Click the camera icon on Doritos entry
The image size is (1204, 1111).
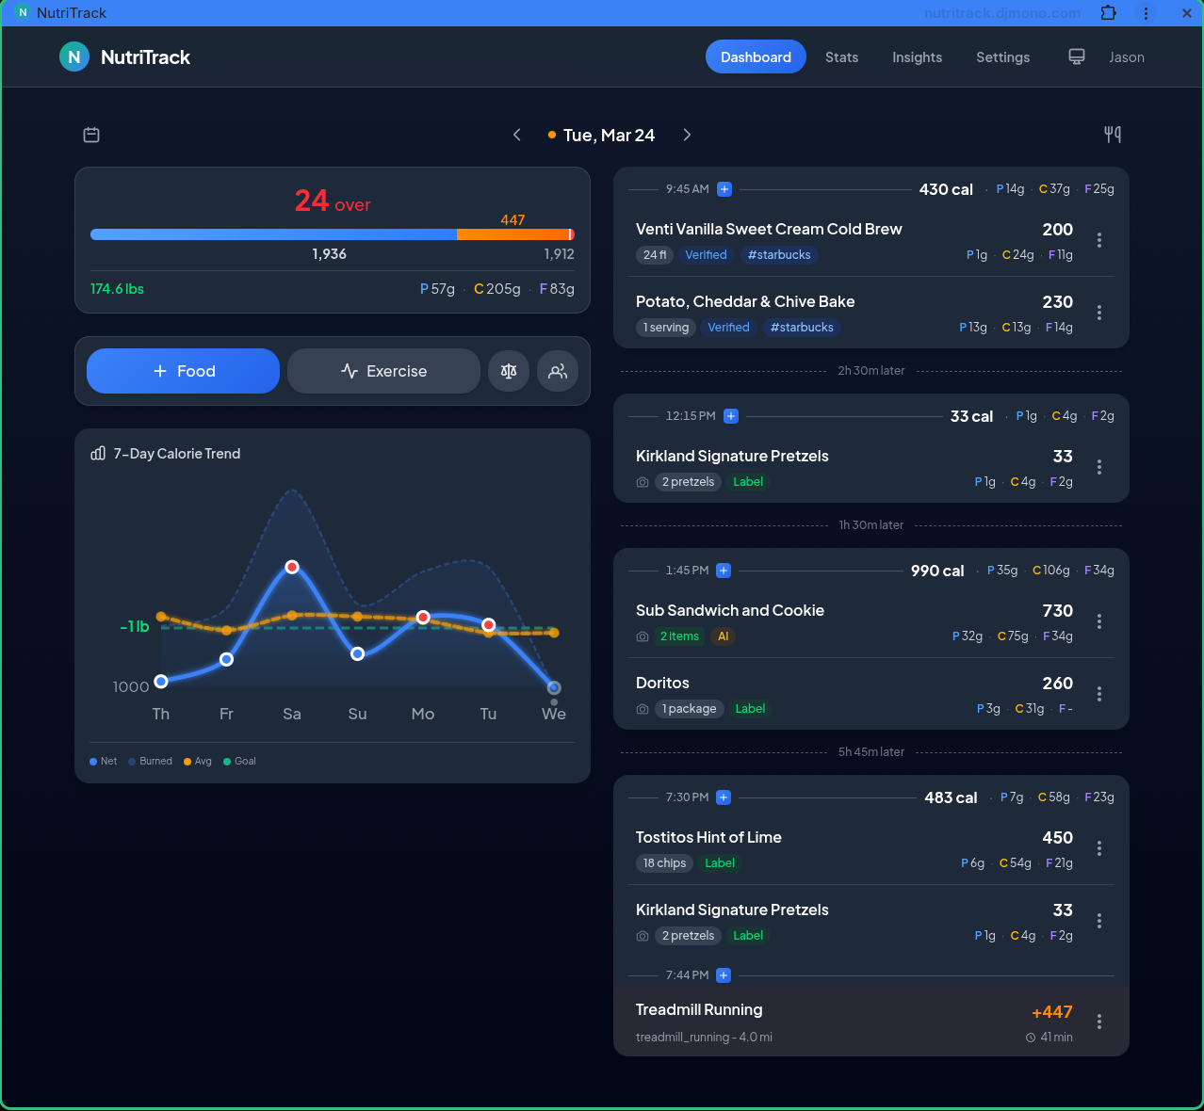pos(642,709)
